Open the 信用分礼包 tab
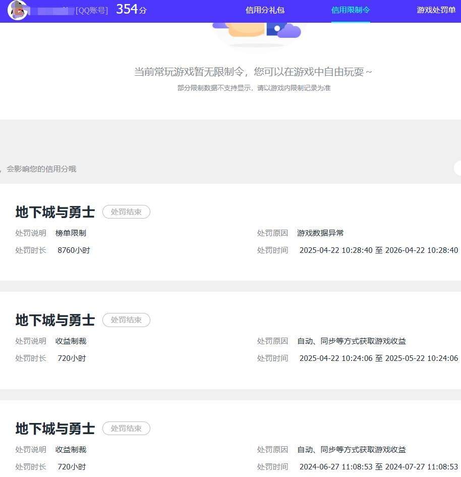This screenshot has height=477, width=461. (x=265, y=10)
